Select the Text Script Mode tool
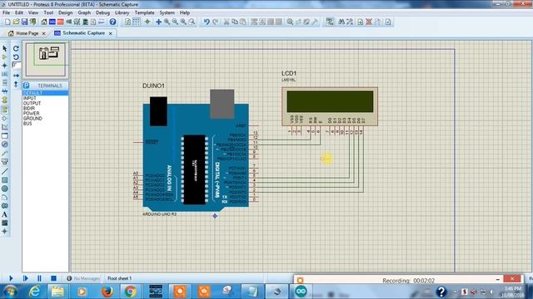This screenshot has height=299, width=533. click(4, 83)
